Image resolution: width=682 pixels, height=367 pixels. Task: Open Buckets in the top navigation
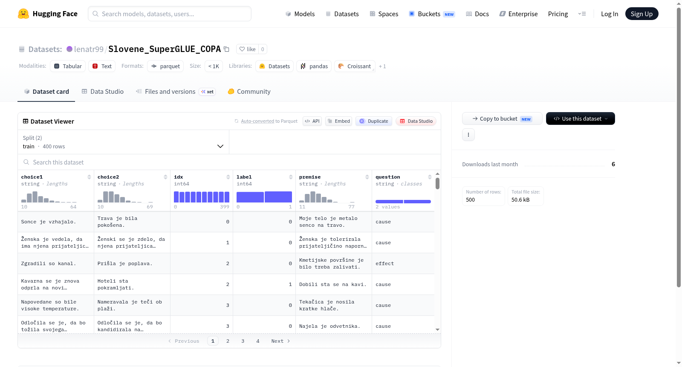coord(432,14)
